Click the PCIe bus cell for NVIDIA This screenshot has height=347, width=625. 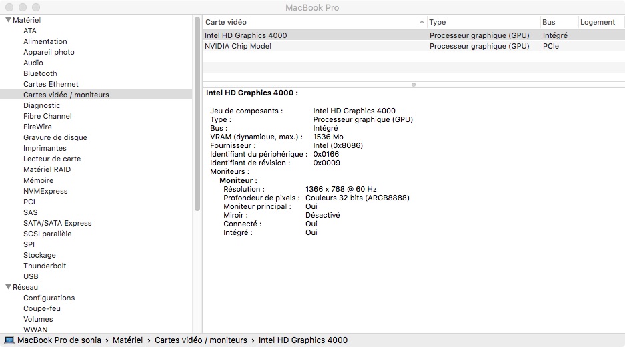551,46
